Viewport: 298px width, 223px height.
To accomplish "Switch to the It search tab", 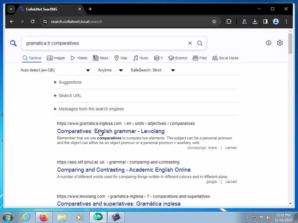I will [158, 58].
